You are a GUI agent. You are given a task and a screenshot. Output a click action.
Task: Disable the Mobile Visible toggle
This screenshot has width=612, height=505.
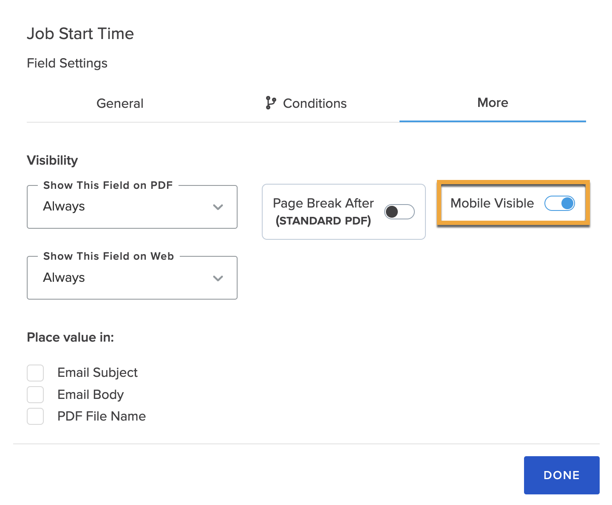click(x=559, y=204)
